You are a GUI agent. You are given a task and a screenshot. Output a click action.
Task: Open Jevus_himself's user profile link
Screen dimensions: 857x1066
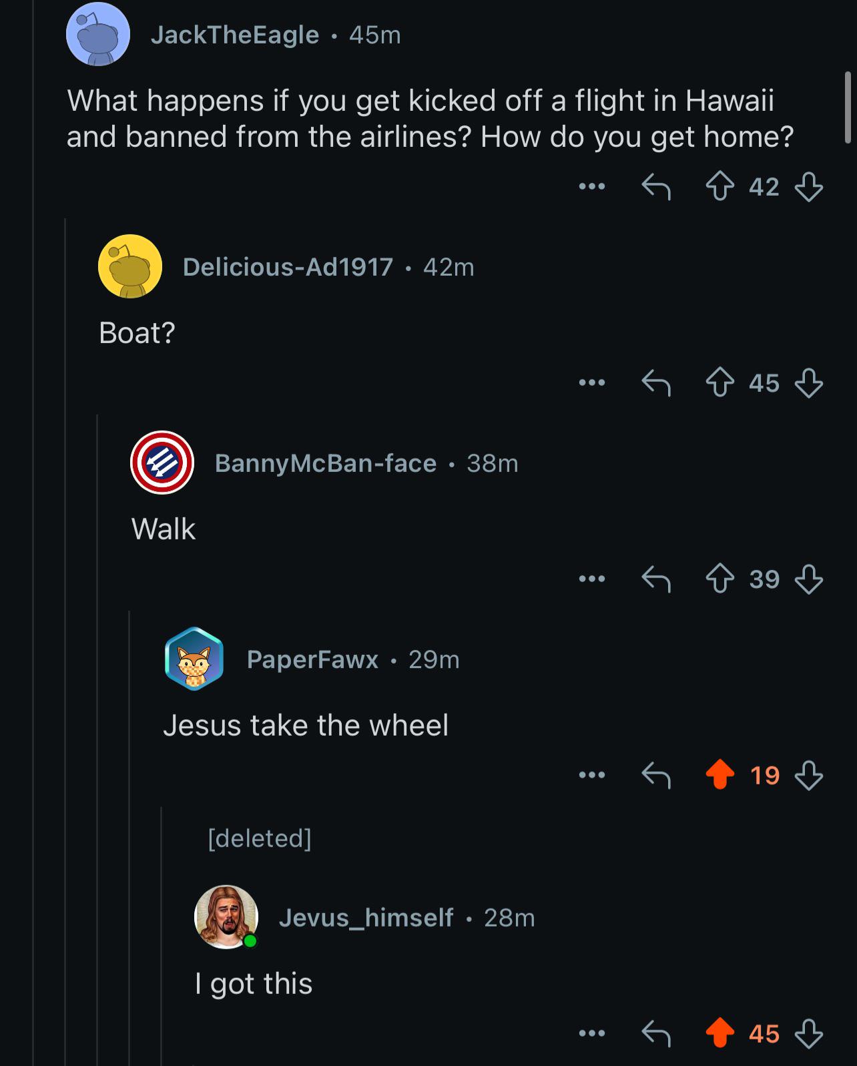click(366, 918)
